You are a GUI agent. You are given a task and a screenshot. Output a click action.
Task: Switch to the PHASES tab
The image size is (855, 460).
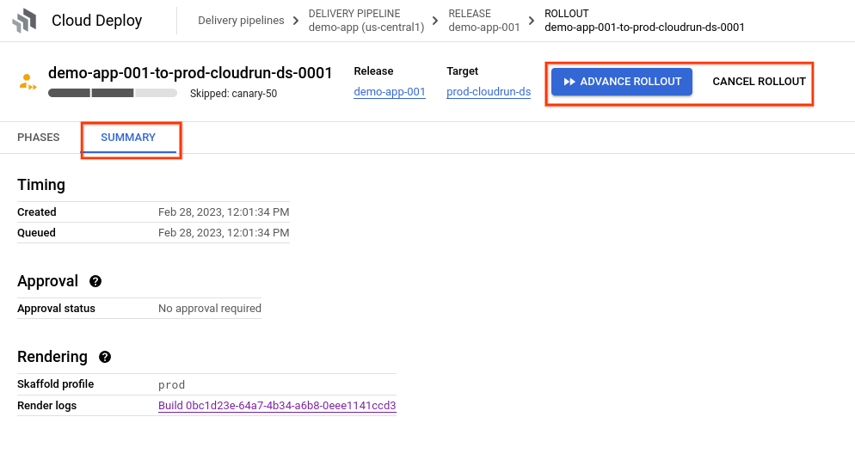tap(39, 138)
